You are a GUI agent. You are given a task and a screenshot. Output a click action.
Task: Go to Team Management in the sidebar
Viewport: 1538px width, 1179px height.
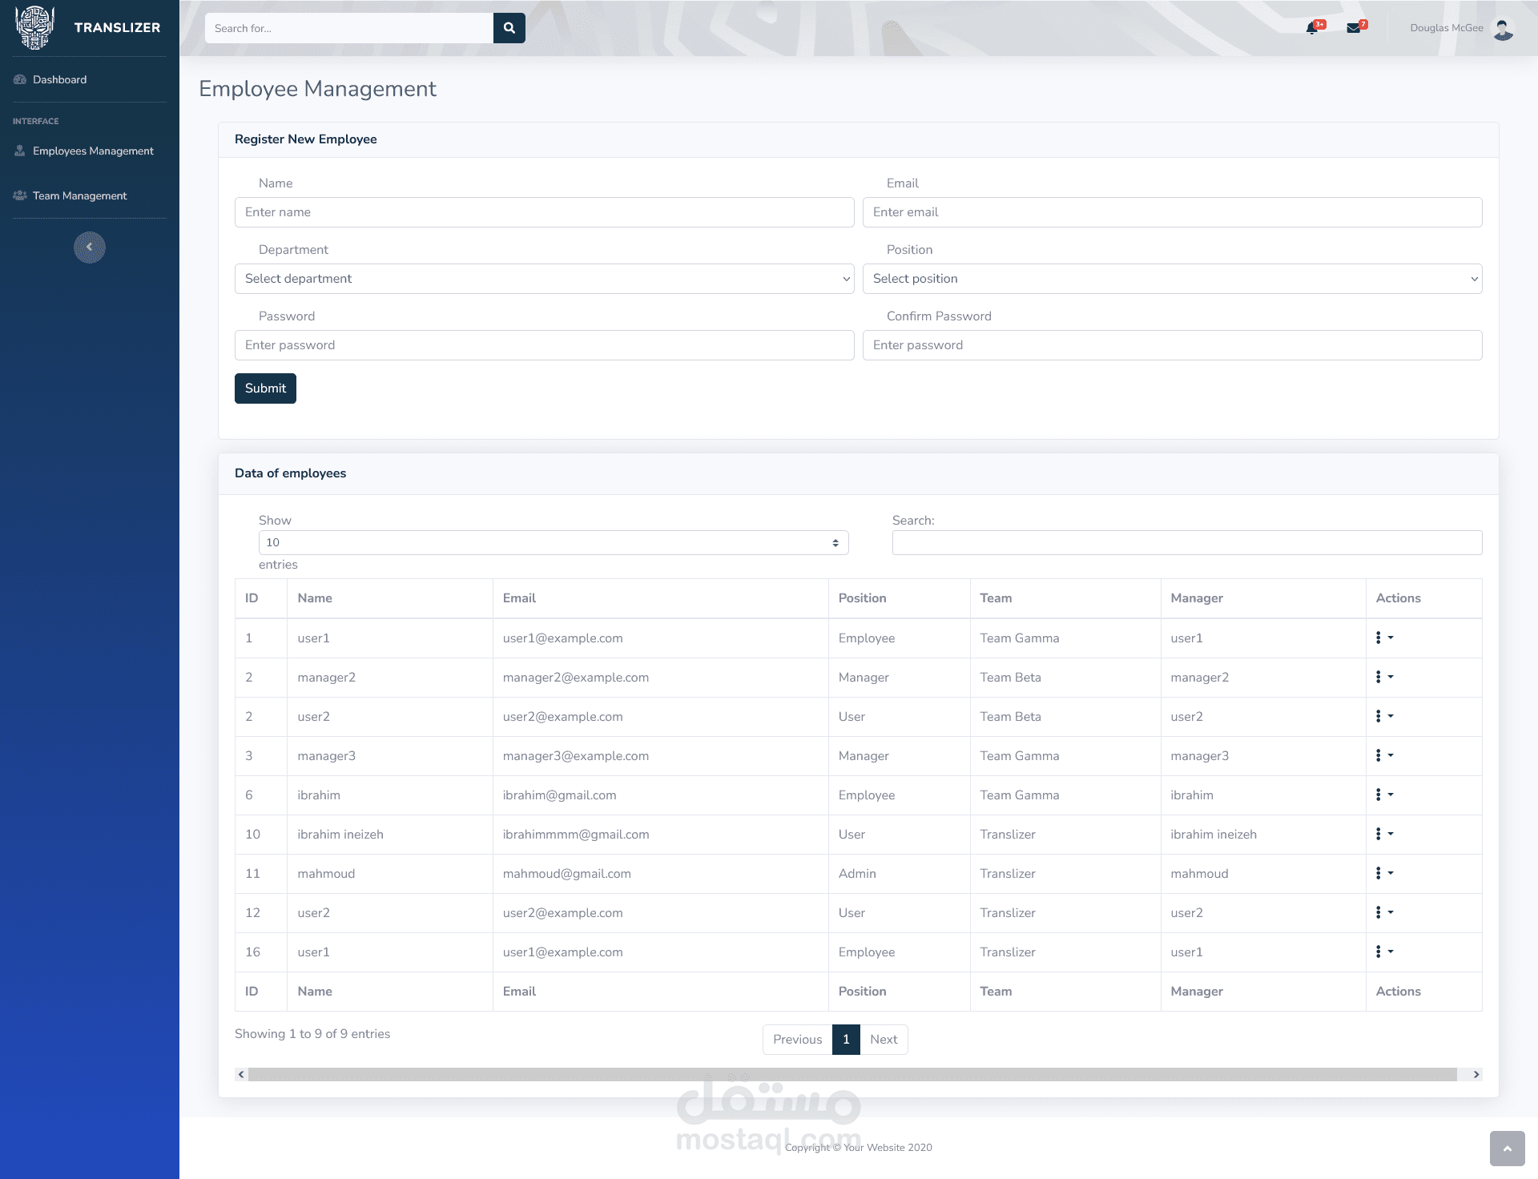(x=79, y=195)
